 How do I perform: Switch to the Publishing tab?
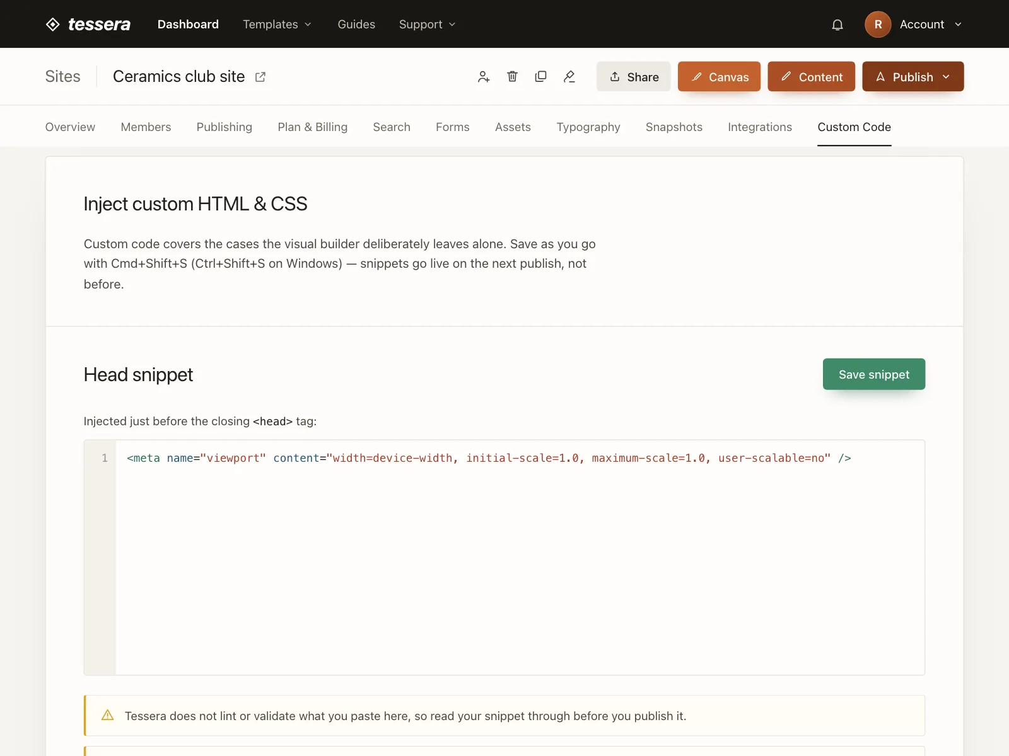[225, 127]
